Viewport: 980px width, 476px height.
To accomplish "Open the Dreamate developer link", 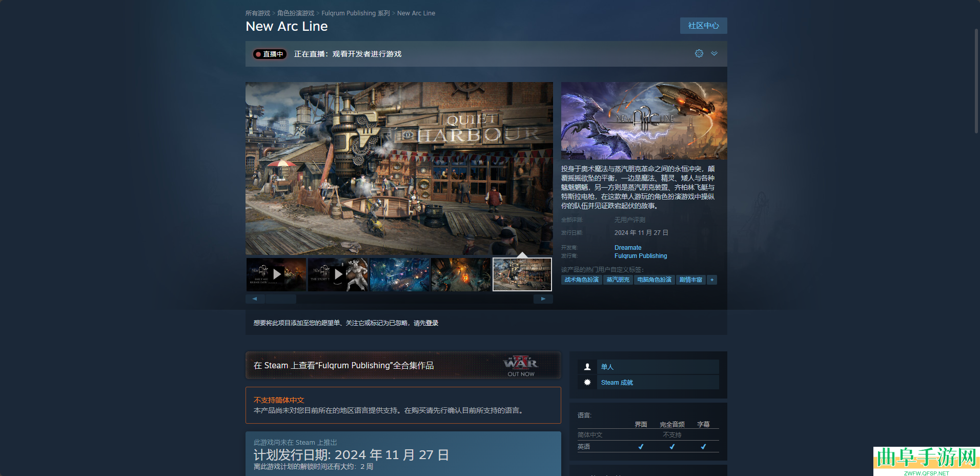I will pyautogui.click(x=628, y=248).
